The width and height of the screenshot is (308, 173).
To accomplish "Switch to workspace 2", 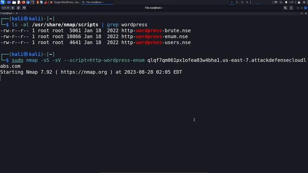I will pos(237,2).
